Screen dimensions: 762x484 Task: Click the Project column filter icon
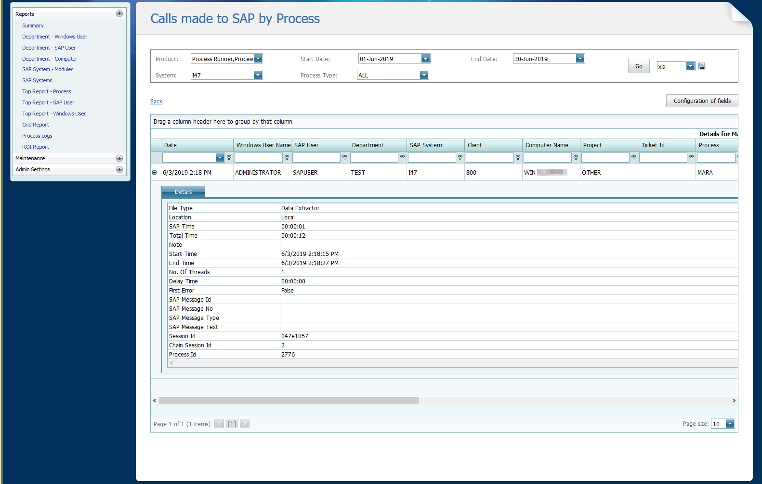[634, 157]
